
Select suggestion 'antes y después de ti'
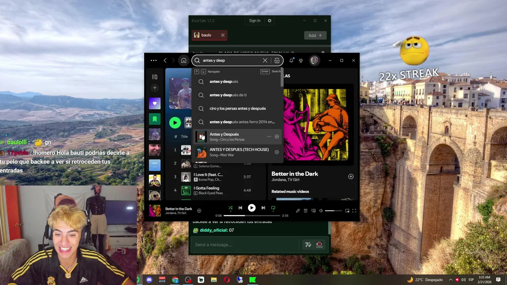pos(238,95)
